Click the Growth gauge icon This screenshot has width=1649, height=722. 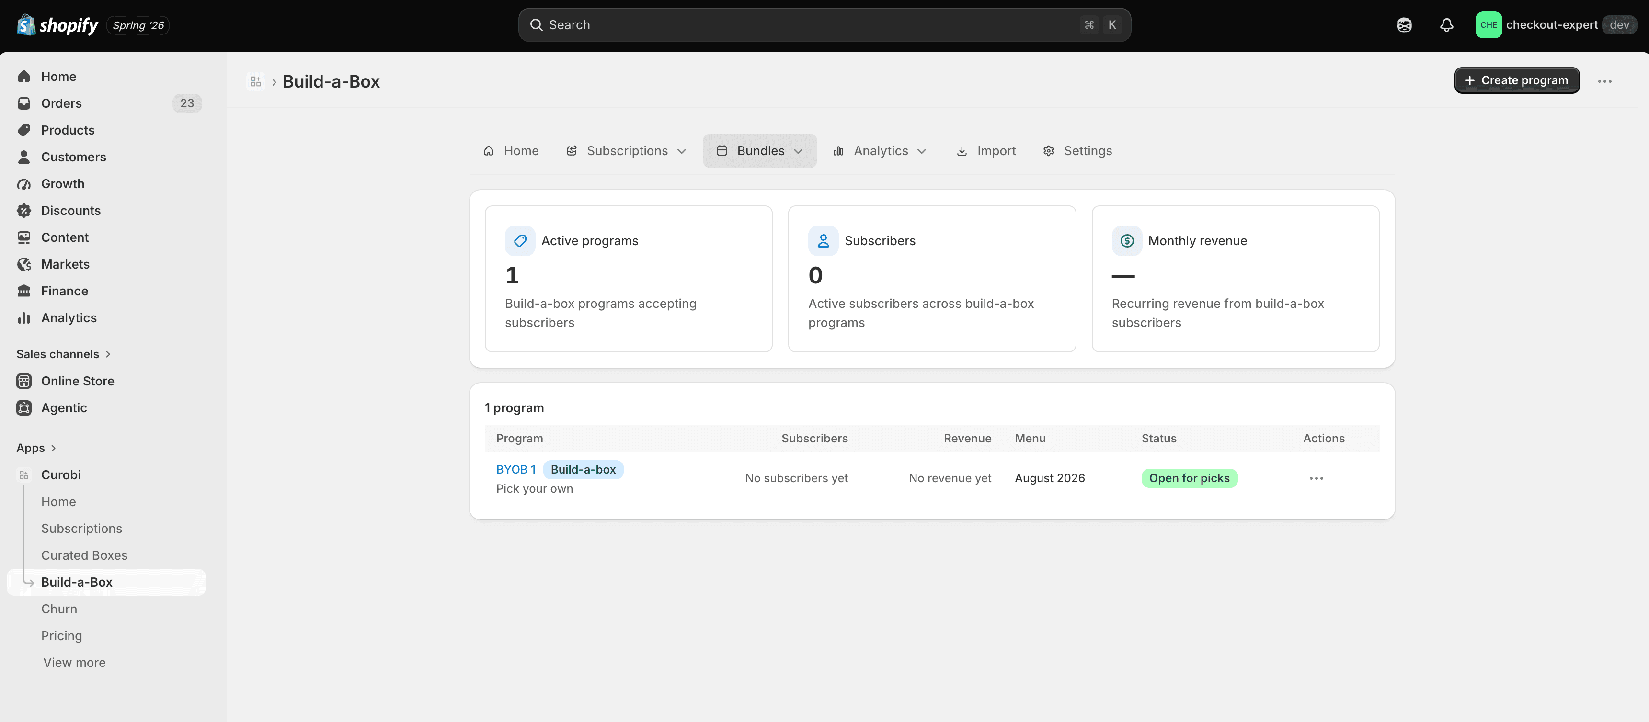tap(24, 184)
